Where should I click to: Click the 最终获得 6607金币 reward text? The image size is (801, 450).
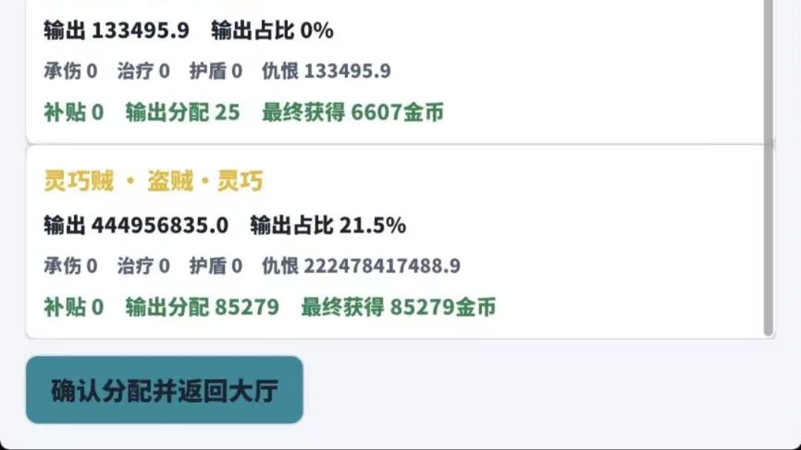coord(353,113)
